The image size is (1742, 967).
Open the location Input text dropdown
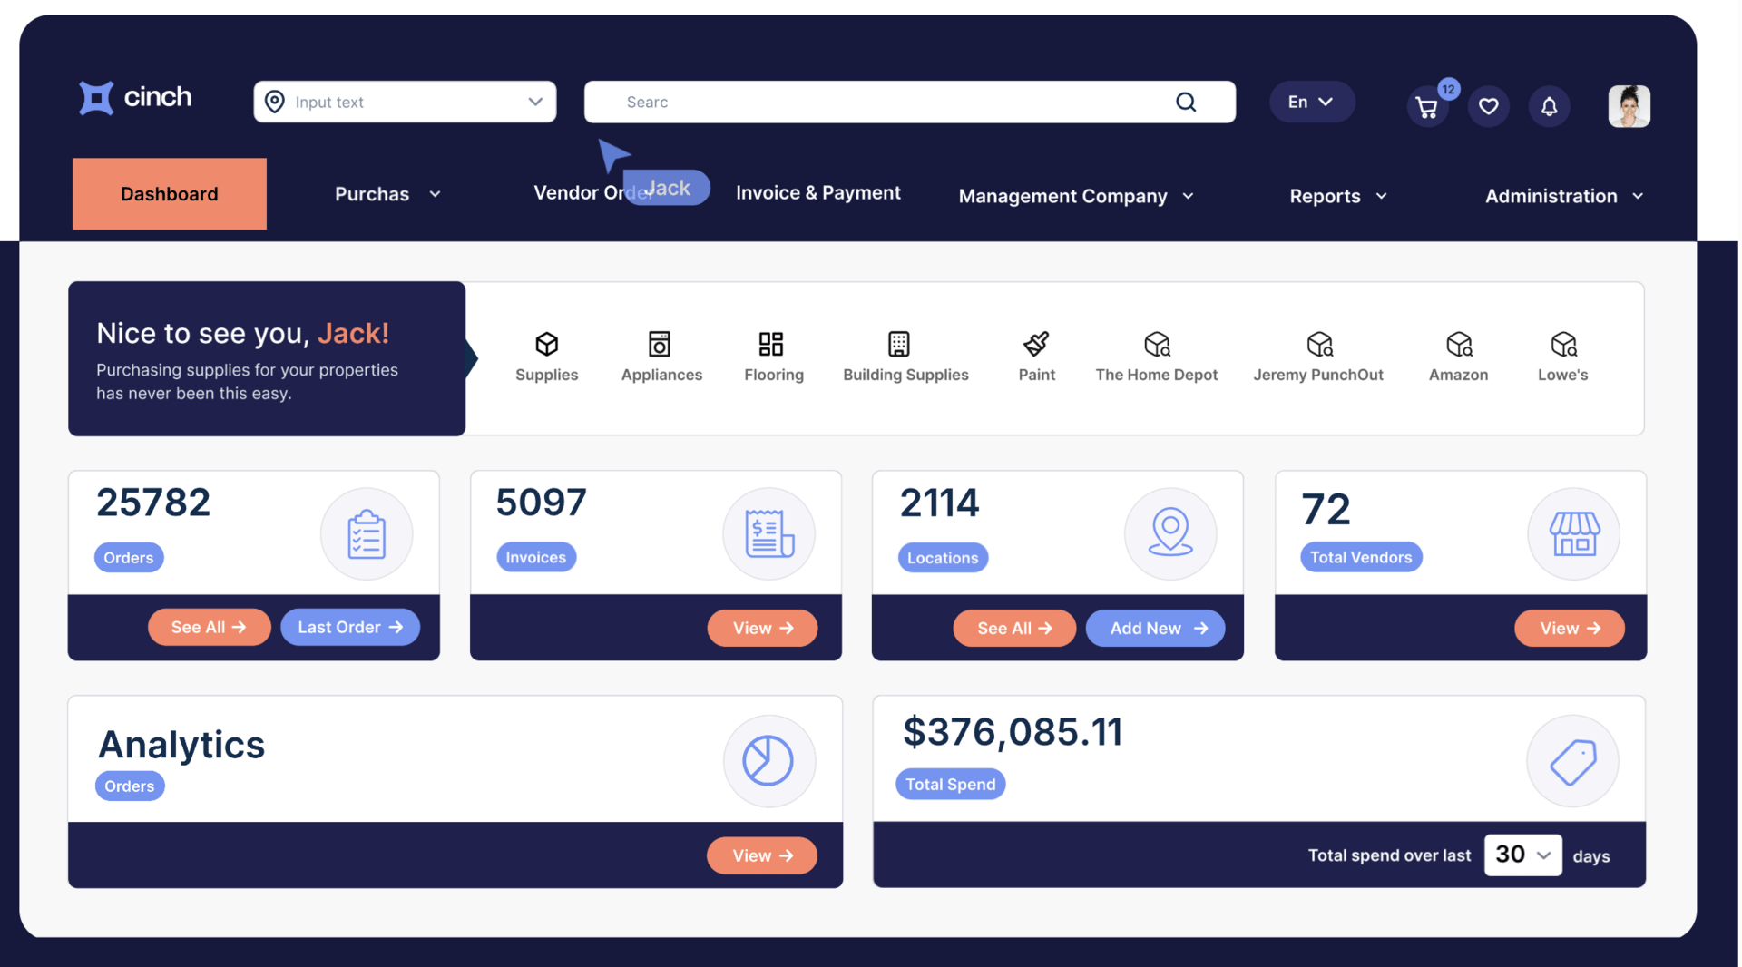pos(405,102)
